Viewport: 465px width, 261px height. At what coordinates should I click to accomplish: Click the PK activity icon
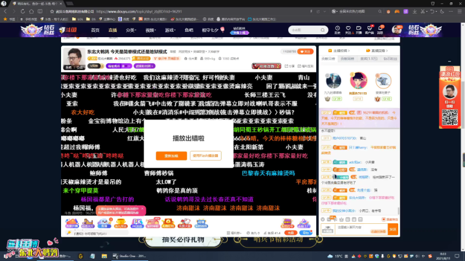tap(137, 223)
